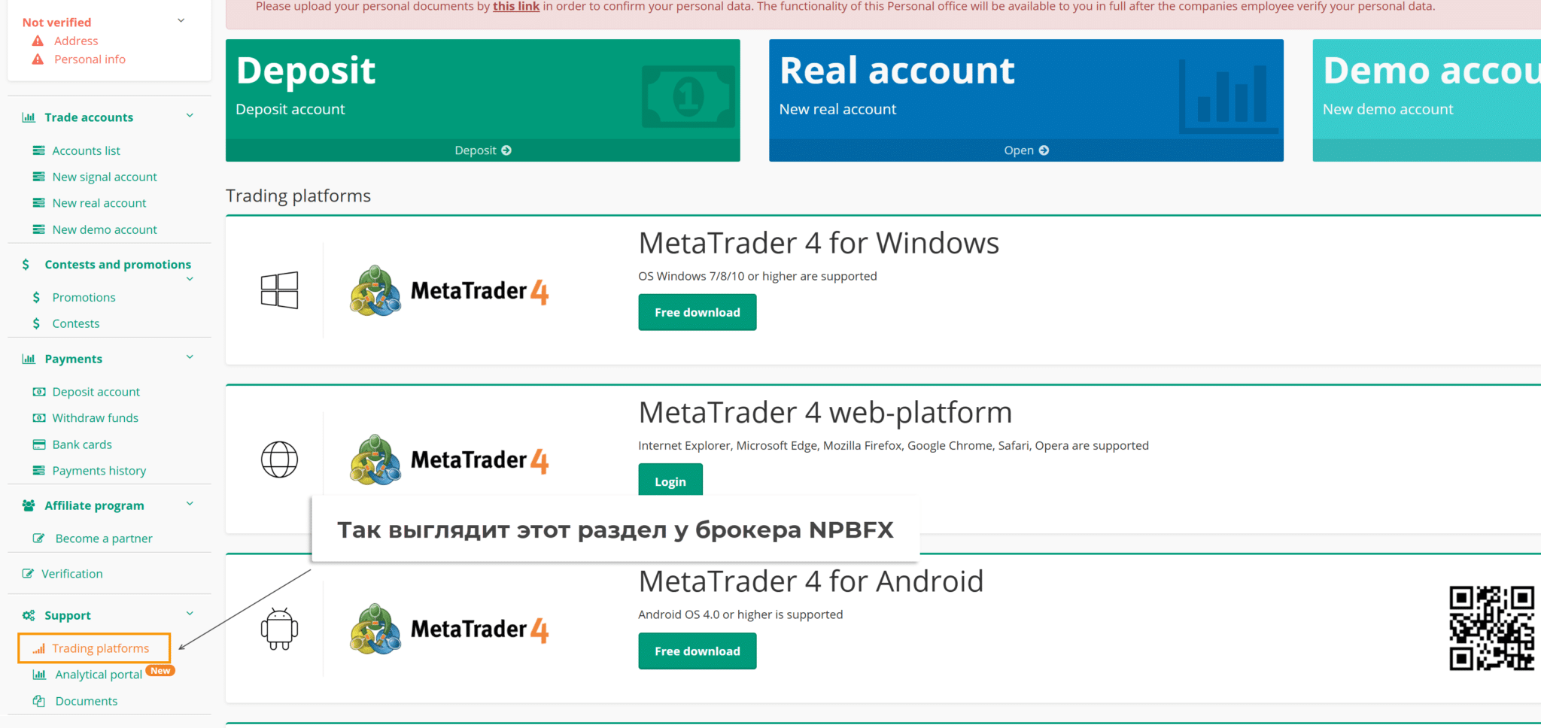Click the globe web-platform icon
The width and height of the screenshot is (1541, 728).
(279, 460)
